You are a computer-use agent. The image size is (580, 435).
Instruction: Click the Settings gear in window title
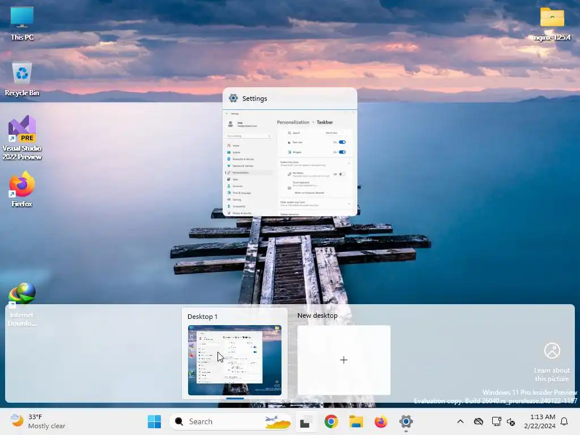(233, 98)
